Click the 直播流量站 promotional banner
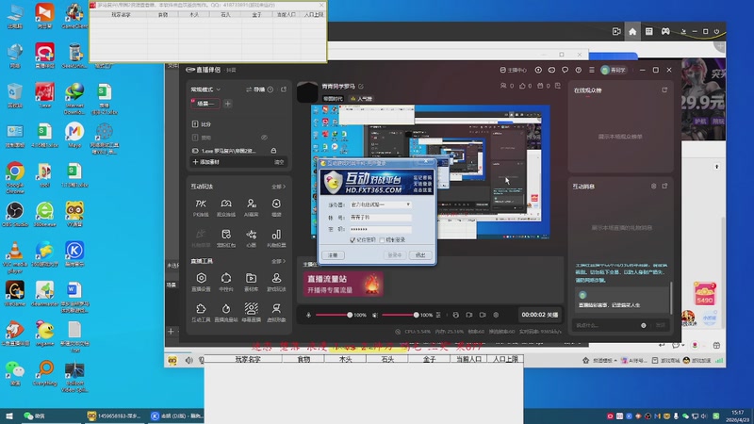 click(x=343, y=284)
